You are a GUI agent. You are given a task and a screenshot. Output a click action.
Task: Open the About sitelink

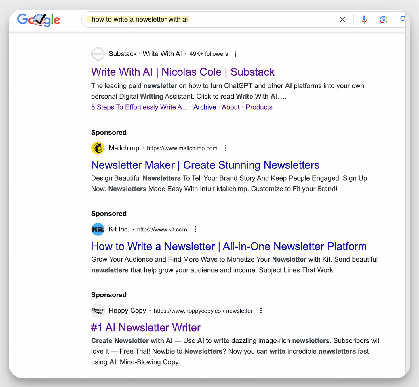[x=231, y=107]
